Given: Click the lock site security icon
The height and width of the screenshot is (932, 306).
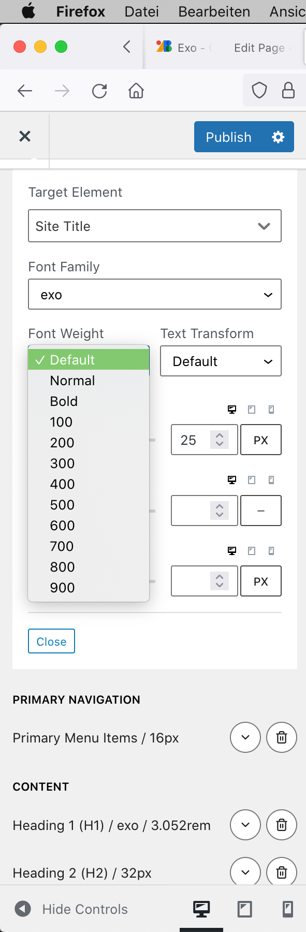Looking at the screenshot, I should (288, 91).
